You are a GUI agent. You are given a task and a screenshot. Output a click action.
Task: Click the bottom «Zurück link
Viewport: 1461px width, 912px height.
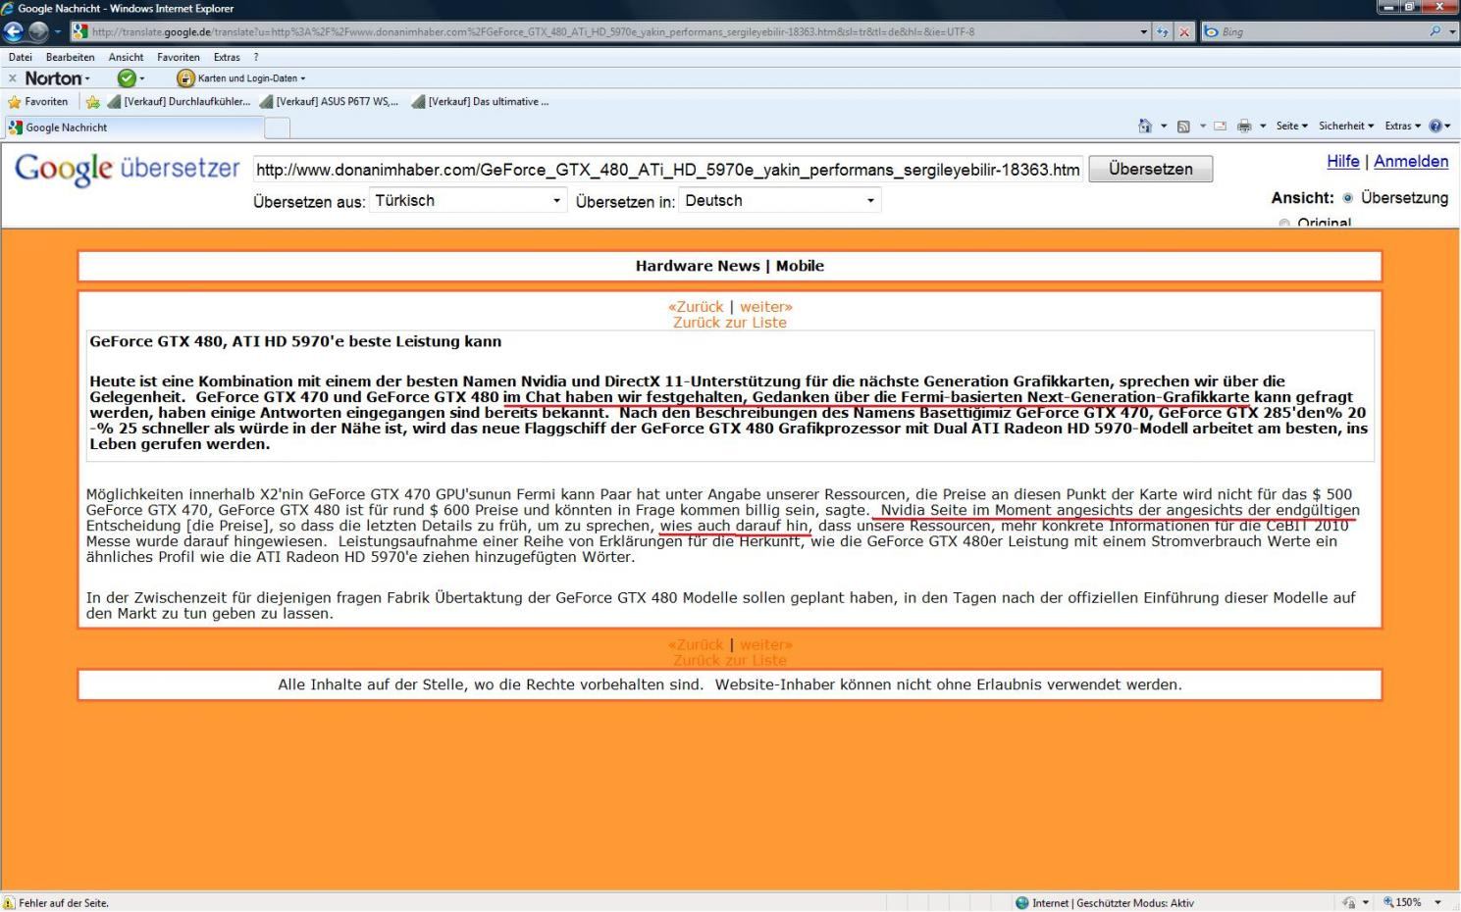click(696, 645)
